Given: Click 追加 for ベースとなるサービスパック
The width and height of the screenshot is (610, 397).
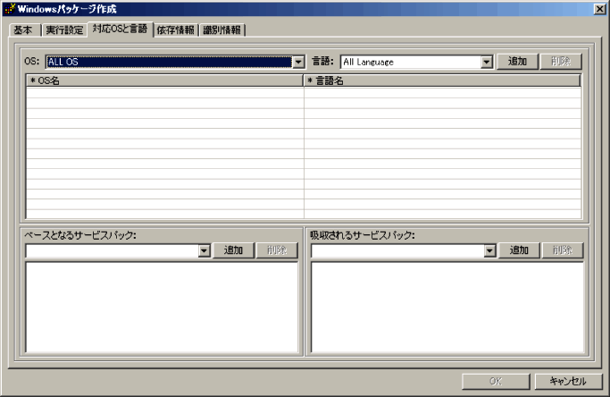Looking at the screenshot, I should click(x=233, y=250).
